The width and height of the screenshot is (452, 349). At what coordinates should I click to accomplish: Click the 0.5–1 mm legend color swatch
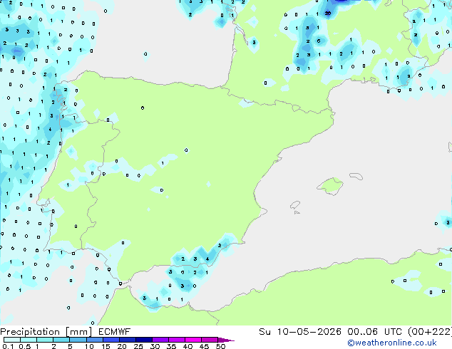[x=29, y=340]
